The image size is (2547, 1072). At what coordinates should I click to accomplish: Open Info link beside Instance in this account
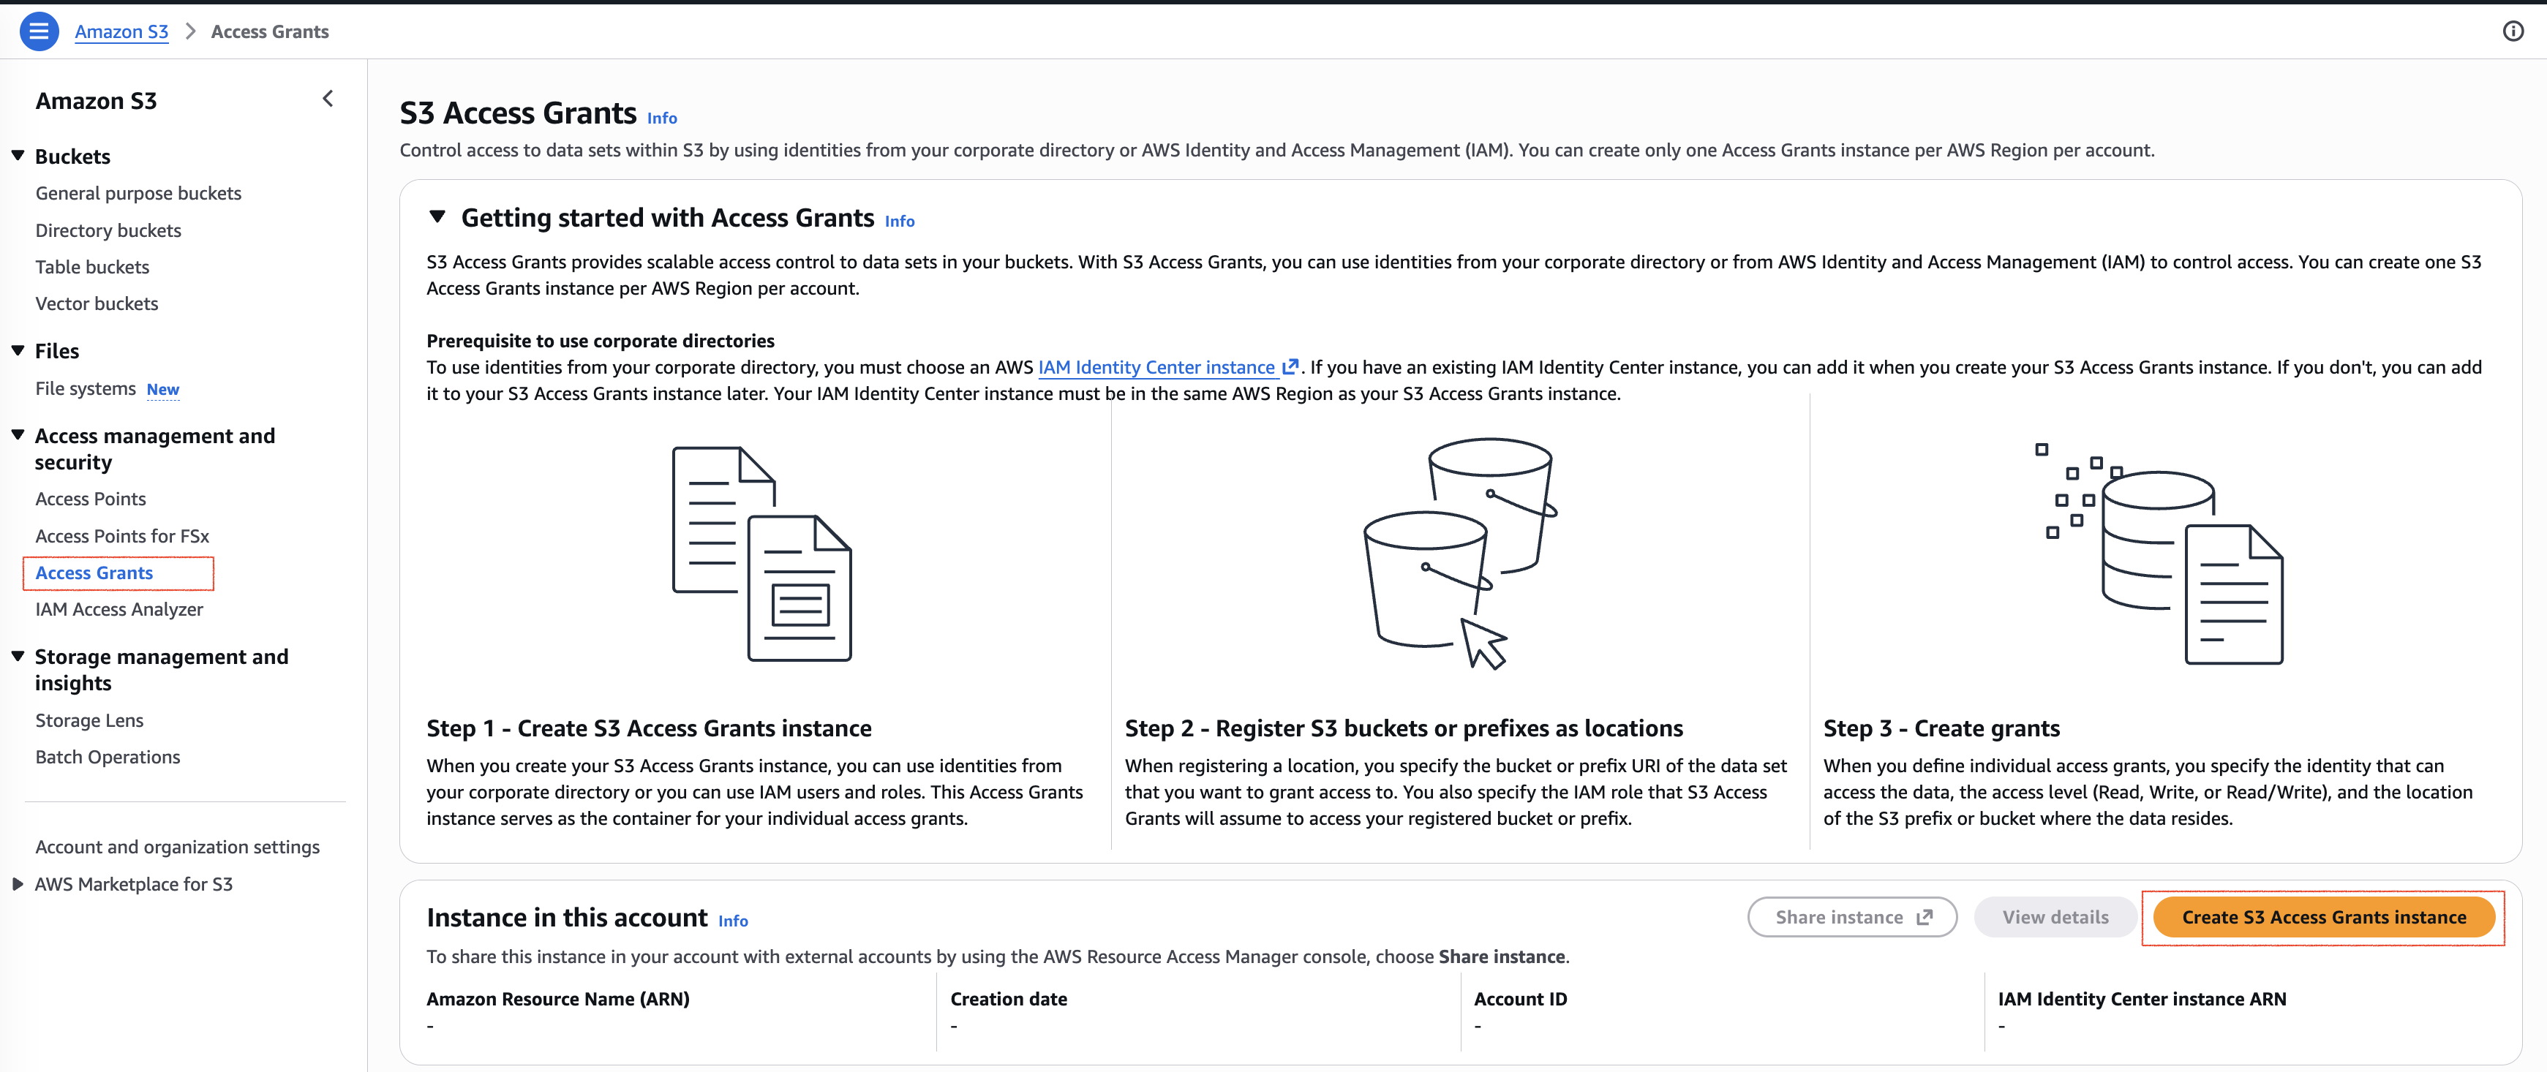(733, 921)
